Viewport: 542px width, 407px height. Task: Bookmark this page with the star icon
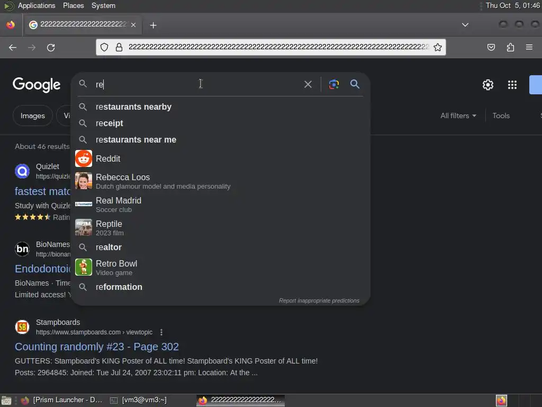438,47
